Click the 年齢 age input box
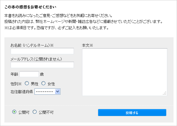177x126 pixels. 29,74
